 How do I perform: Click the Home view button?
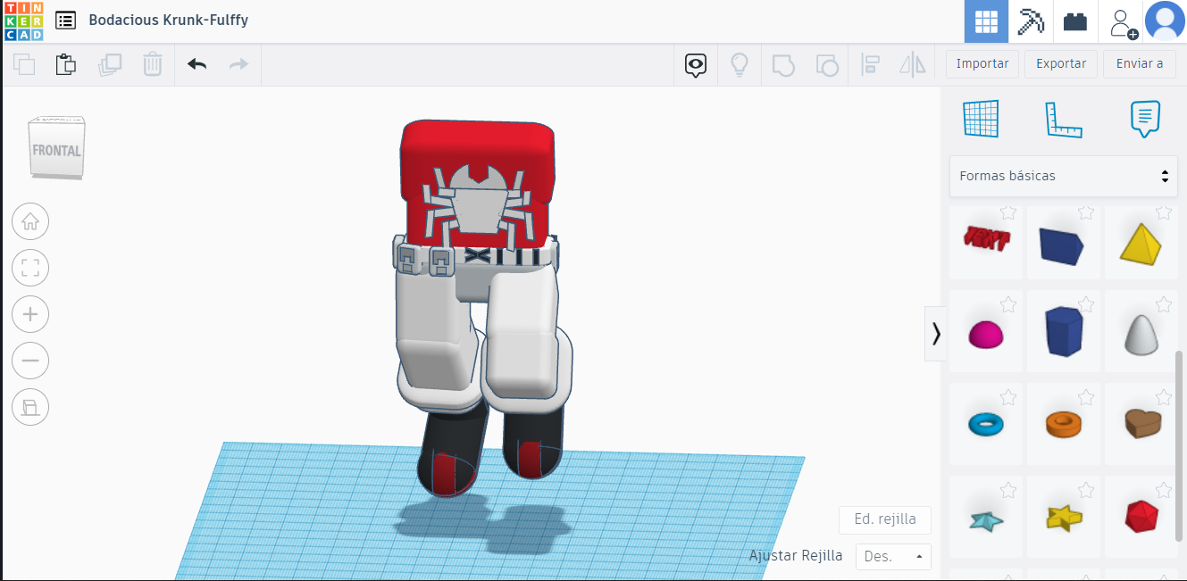30,221
